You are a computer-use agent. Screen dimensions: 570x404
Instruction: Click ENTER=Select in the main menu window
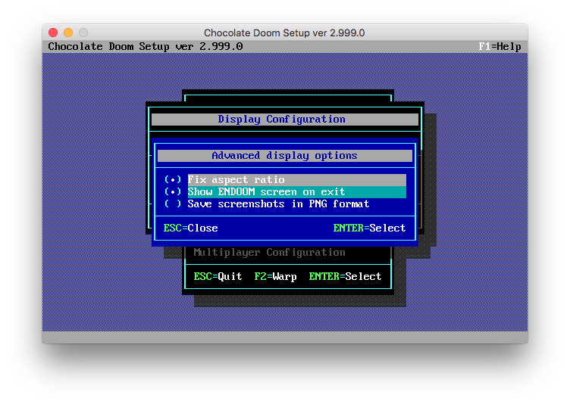(345, 277)
